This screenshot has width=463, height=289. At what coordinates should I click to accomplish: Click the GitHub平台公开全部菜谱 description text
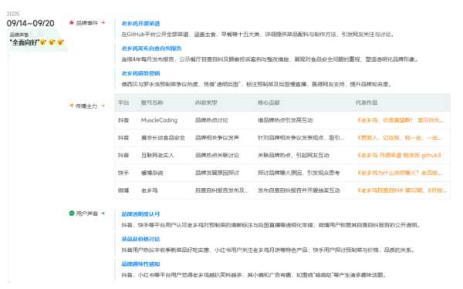click(x=258, y=34)
